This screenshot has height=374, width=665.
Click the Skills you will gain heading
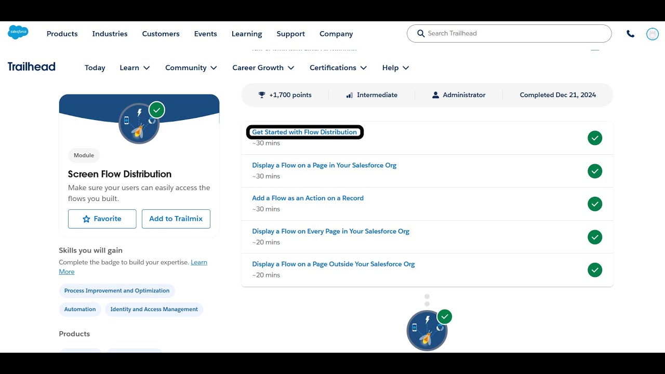(90, 250)
